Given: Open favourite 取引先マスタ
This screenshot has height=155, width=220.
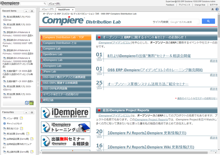Looking at the screenshot, I should 12,128.
